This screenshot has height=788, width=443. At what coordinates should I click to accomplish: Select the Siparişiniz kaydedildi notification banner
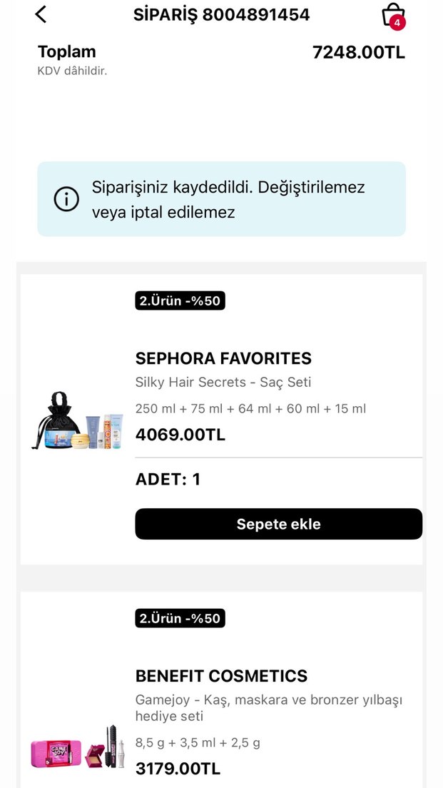click(221, 198)
